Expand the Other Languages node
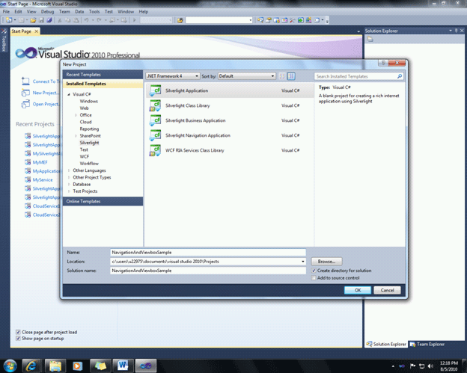The height and width of the screenshot is (373, 467). coord(69,170)
